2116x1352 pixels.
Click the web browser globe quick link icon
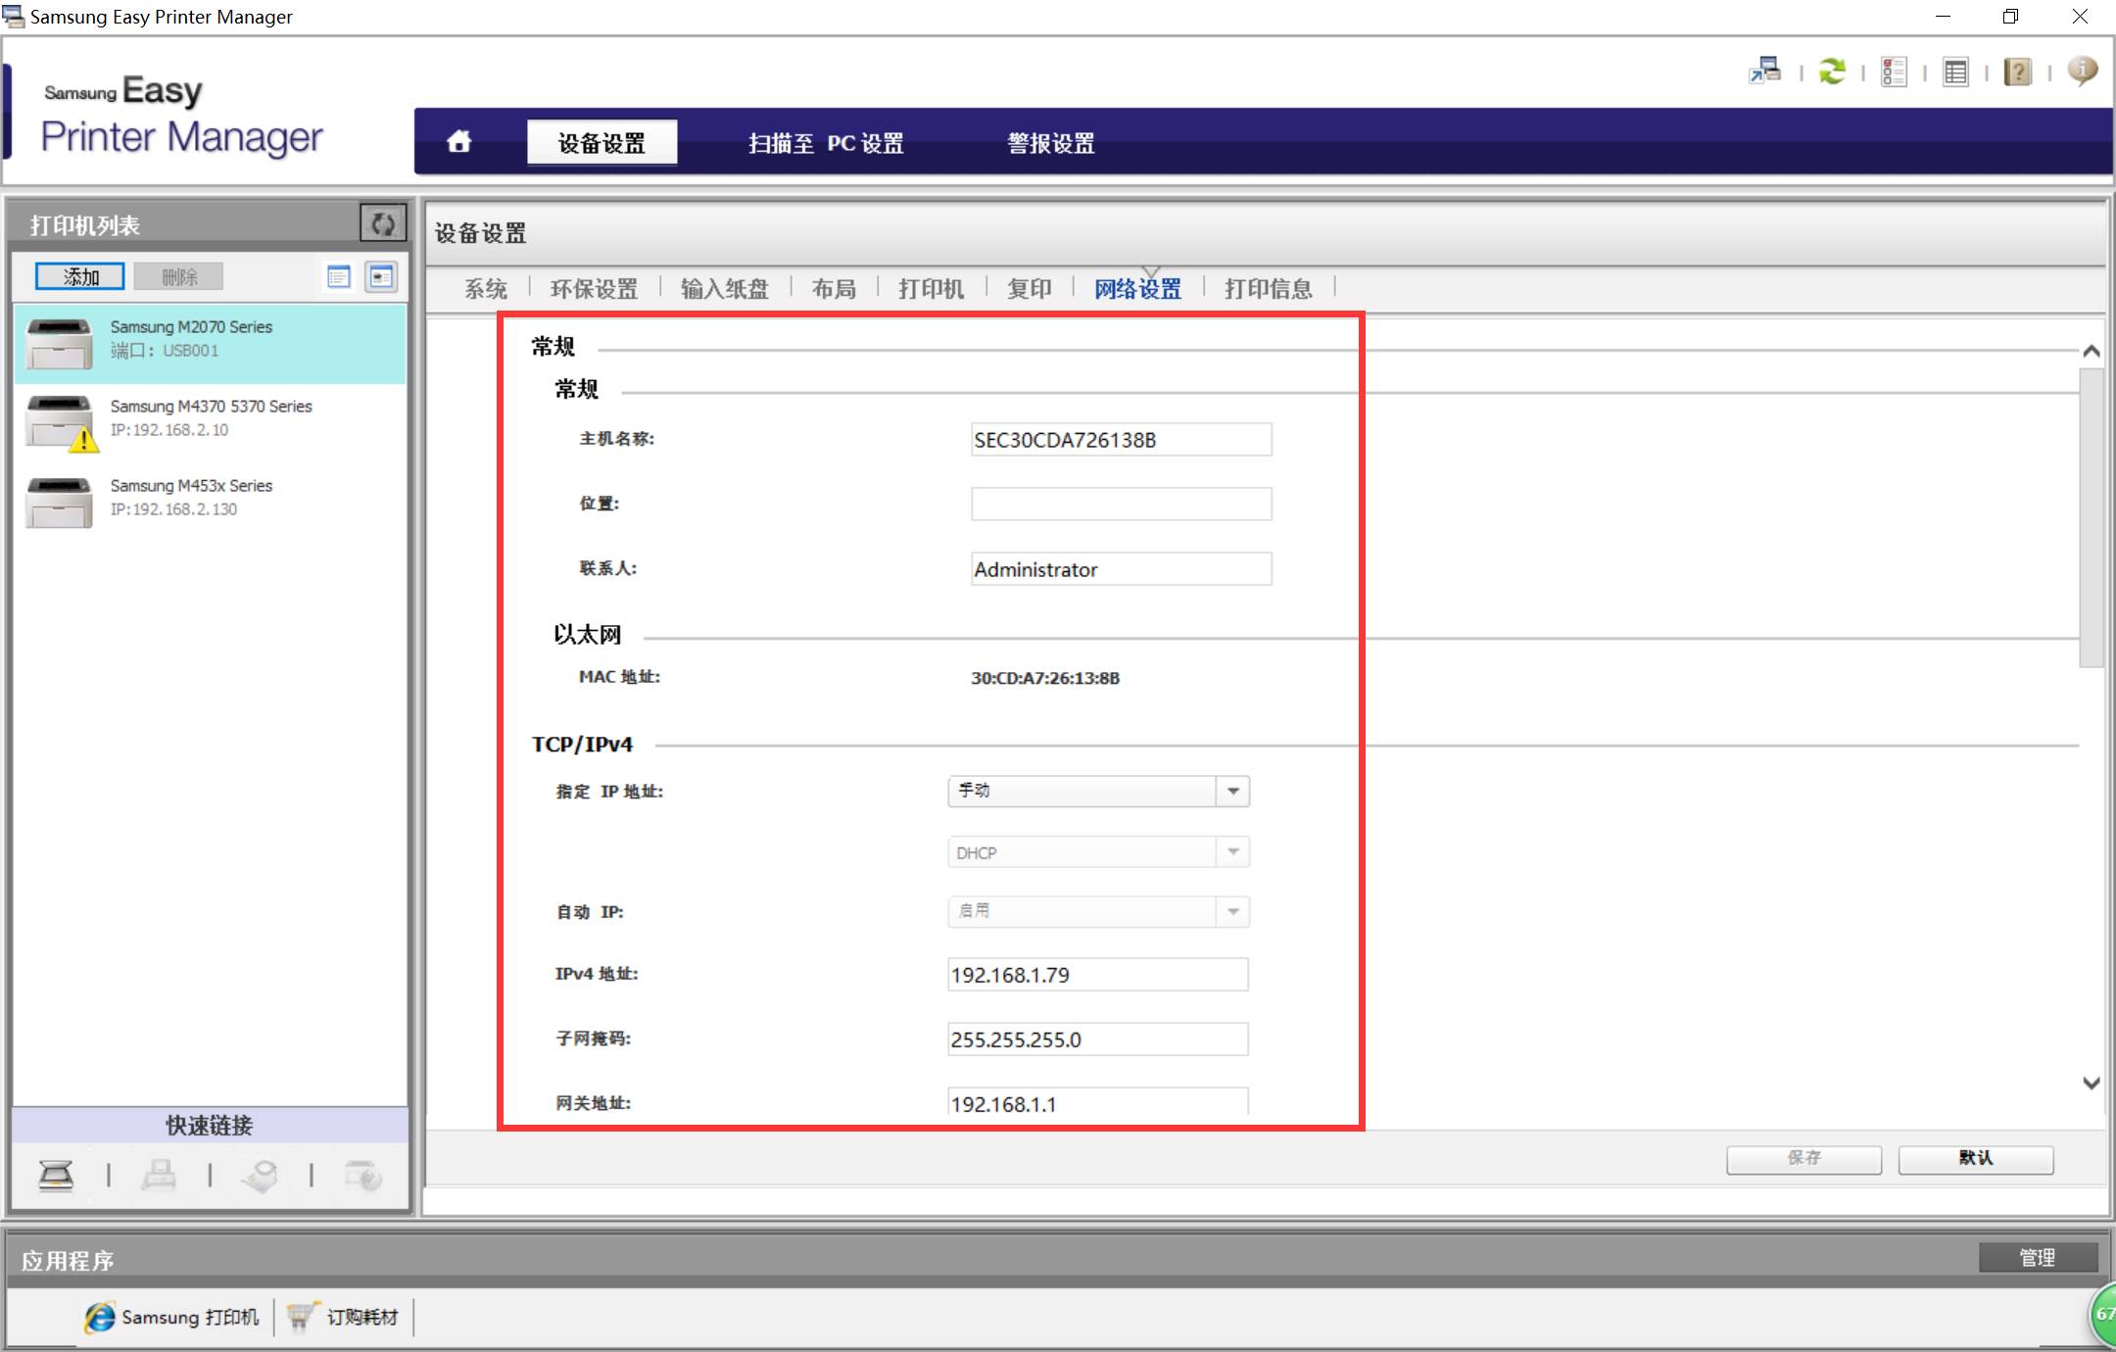(363, 1174)
